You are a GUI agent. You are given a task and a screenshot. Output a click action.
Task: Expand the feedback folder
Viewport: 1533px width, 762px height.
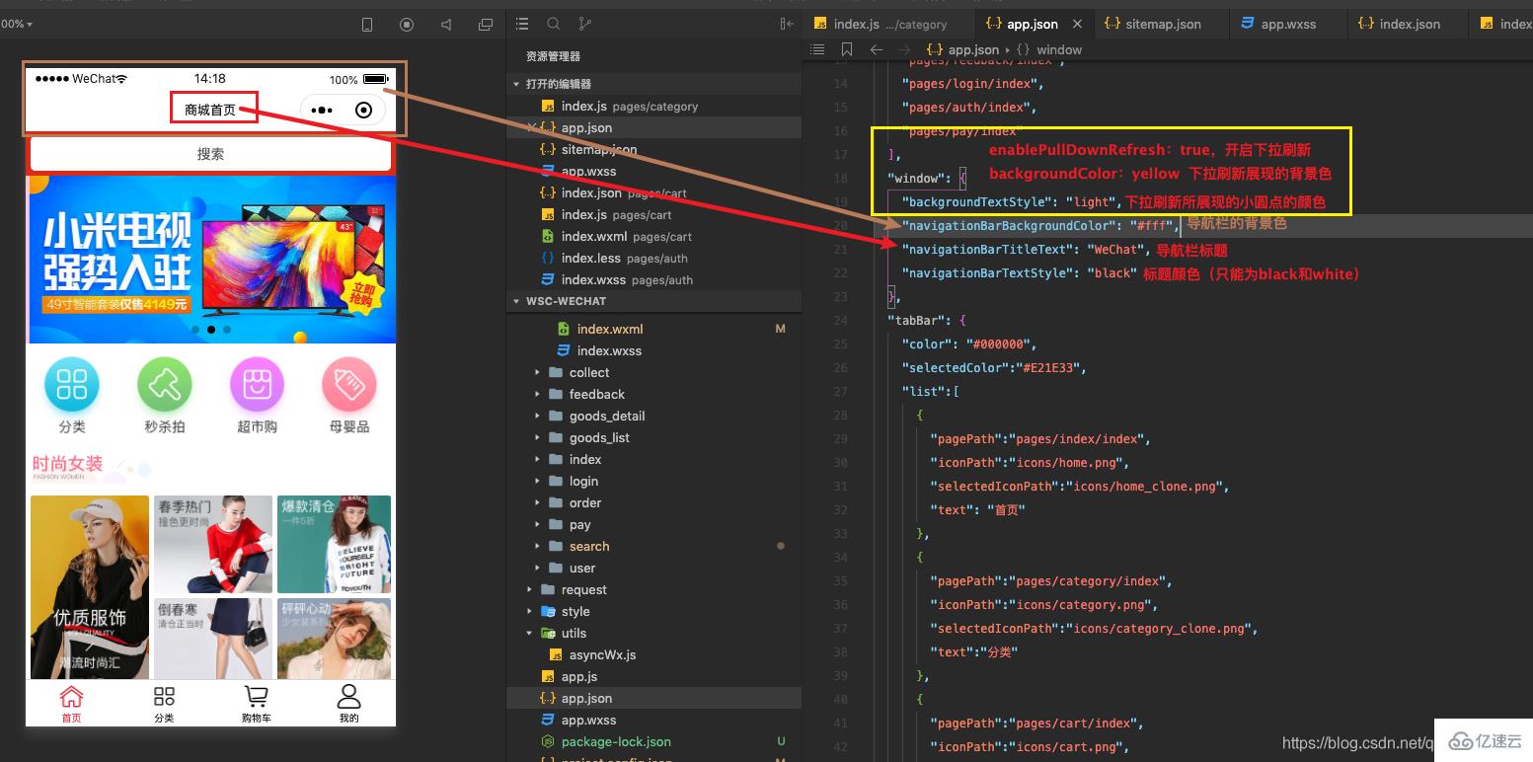tap(537, 394)
